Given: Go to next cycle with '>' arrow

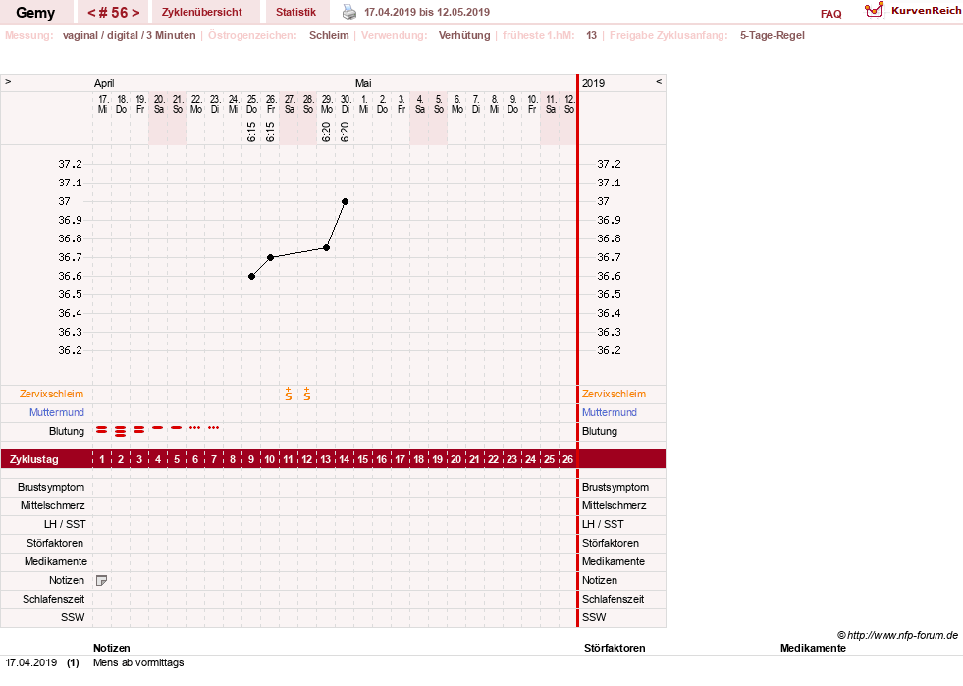Looking at the screenshot, I should (135, 13).
